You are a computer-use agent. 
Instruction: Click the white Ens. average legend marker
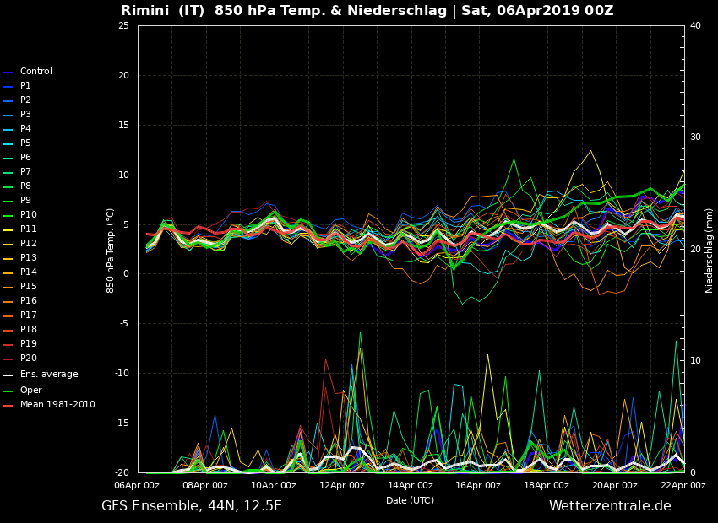coord(8,375)
